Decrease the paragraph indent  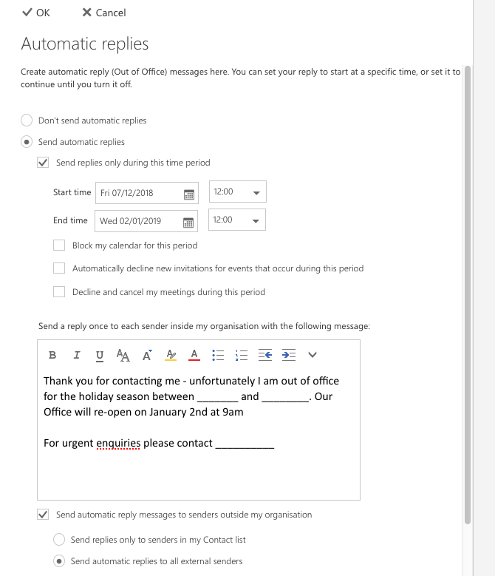(265, 355)
